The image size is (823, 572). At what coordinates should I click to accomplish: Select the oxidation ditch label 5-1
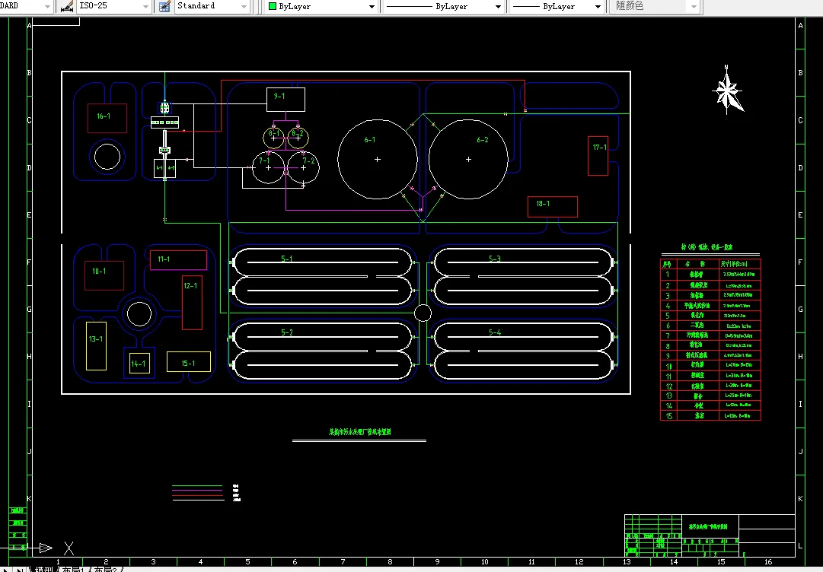286,259
